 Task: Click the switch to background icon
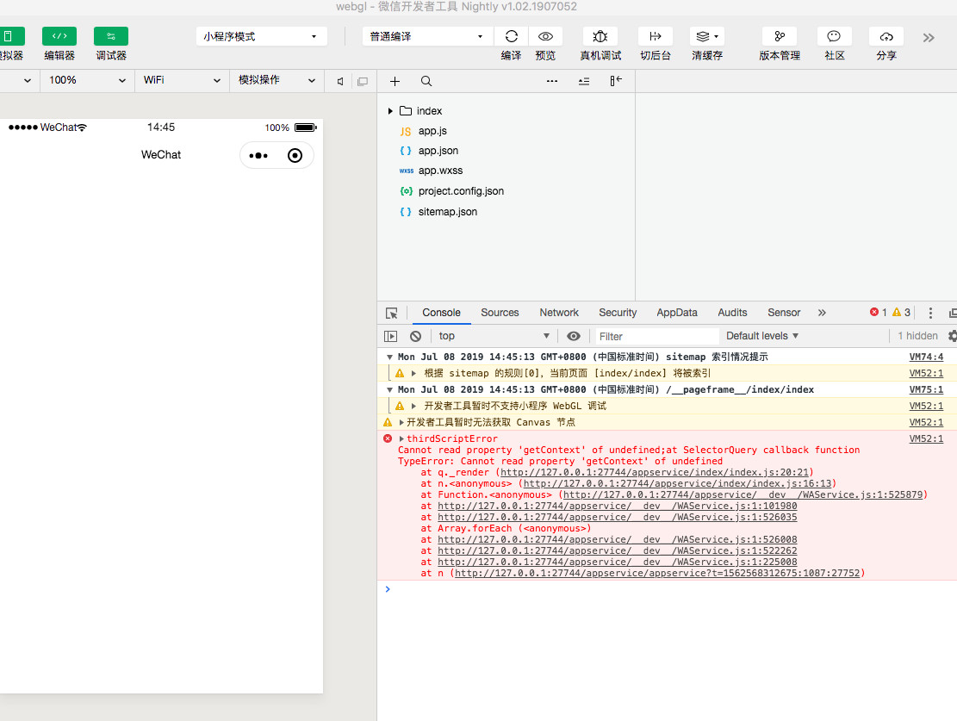tap(656, 37)
